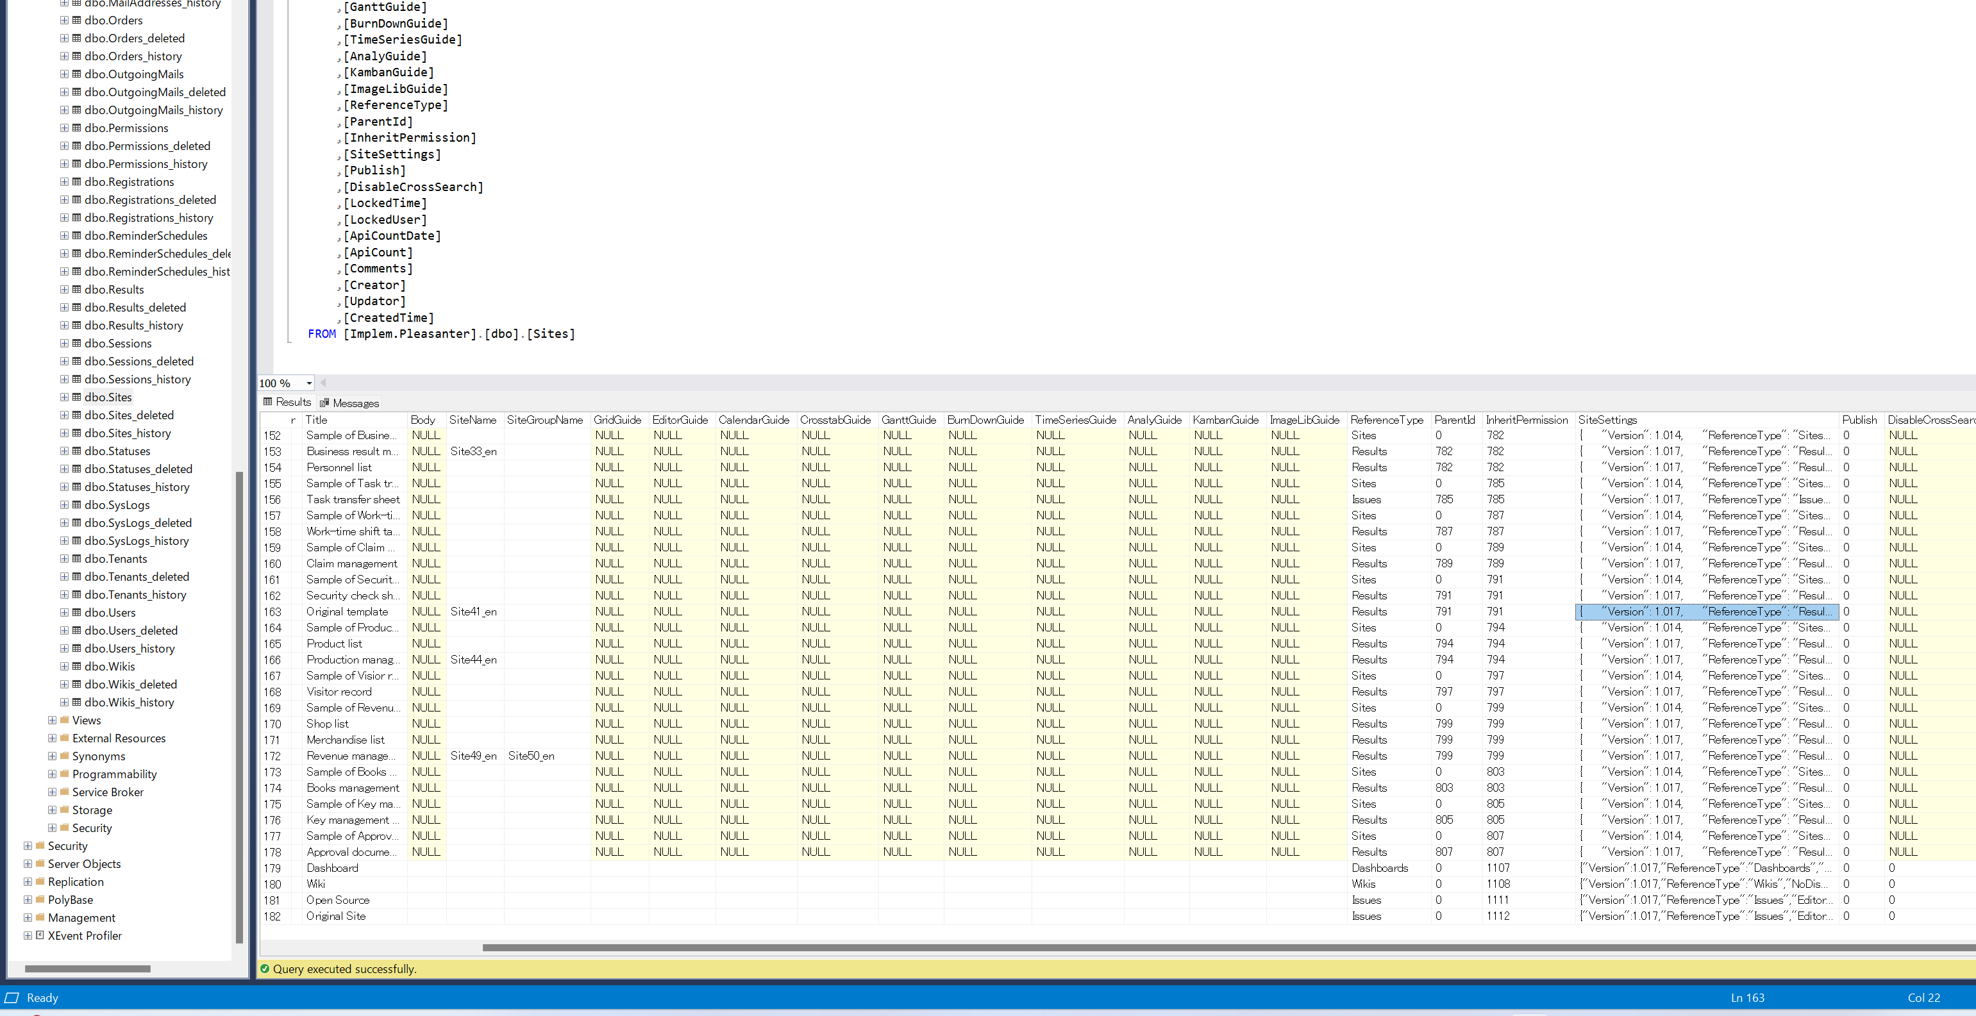Screen dimensions: 1976x1016
Task: Switch to the Messages tab
Action: point(349,403)
